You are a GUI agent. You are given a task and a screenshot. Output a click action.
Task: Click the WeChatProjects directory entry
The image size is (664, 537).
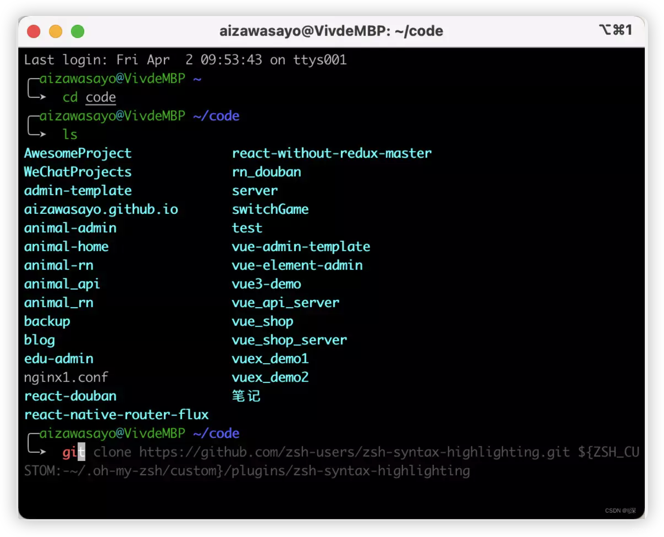78,172
